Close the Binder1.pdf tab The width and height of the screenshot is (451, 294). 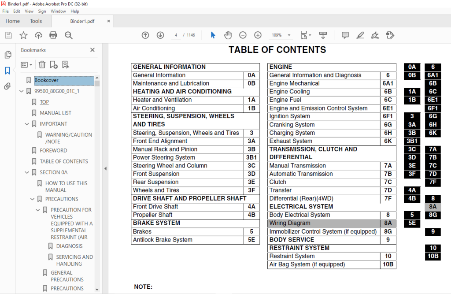[x=108, y=21]
